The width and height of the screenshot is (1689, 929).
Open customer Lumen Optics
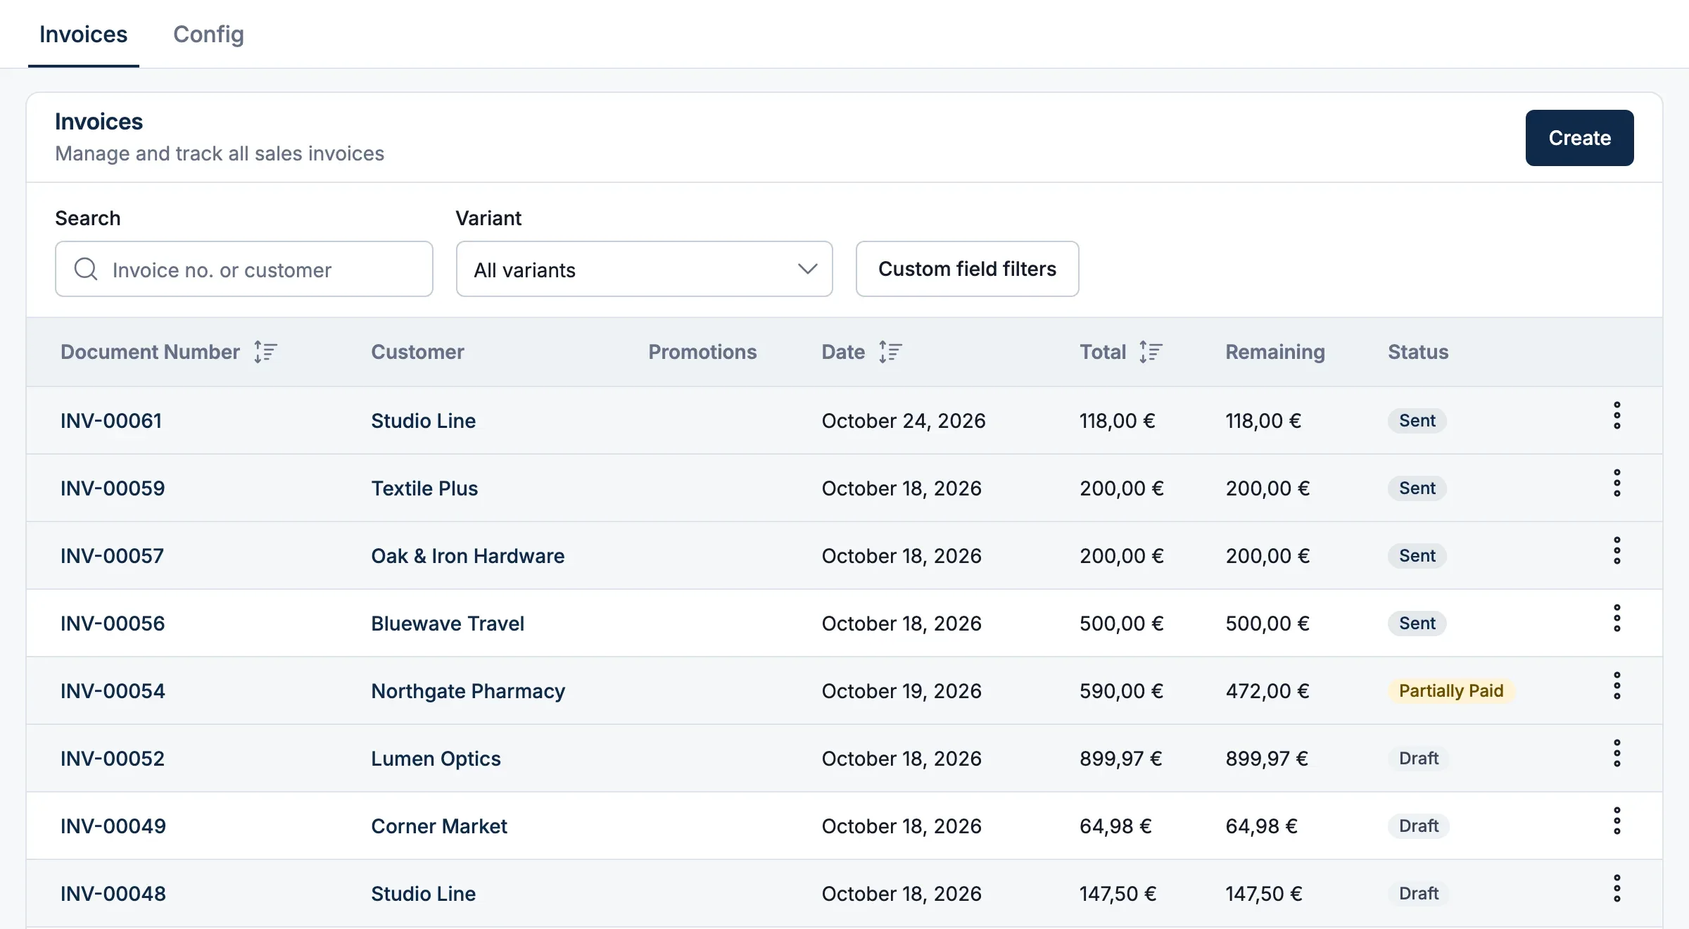tap(436, 759)
